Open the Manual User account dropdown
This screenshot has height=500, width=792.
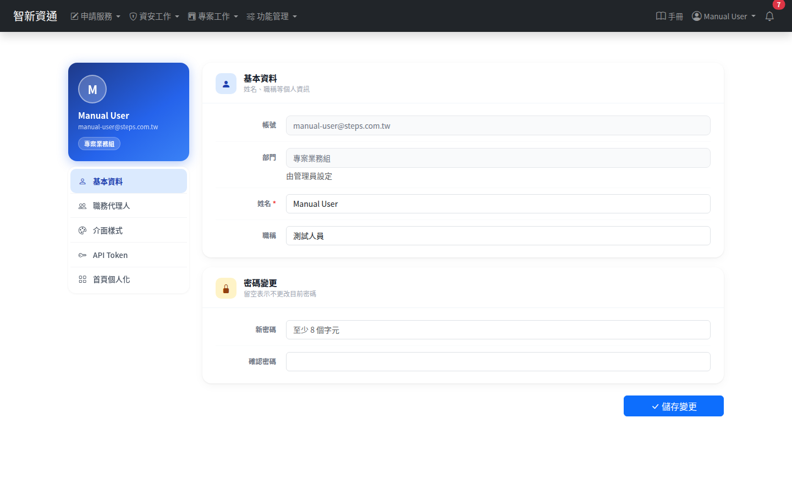pyautogui.click(x=724, y=17)
